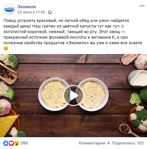Click the peppercorn scoop in the top-left of the video
Image resolution: width=147 pixels, height=149 pixels.
pyautogui.click(x=8, y=73)
